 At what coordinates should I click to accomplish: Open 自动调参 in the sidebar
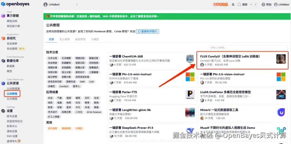click(12, 44)
